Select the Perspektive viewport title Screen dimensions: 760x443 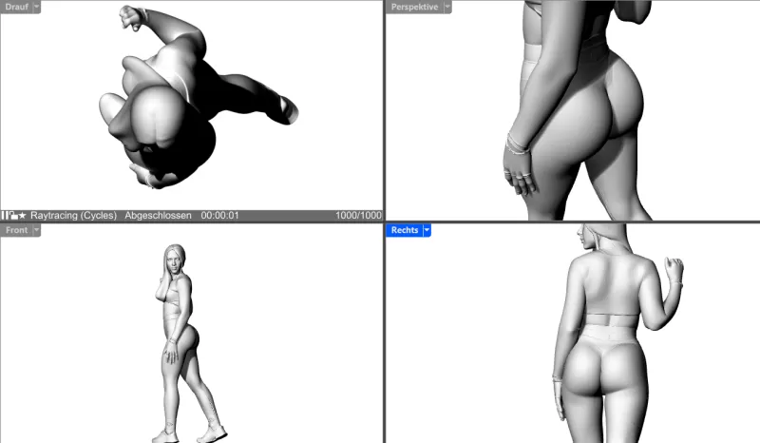coord(414,7)
